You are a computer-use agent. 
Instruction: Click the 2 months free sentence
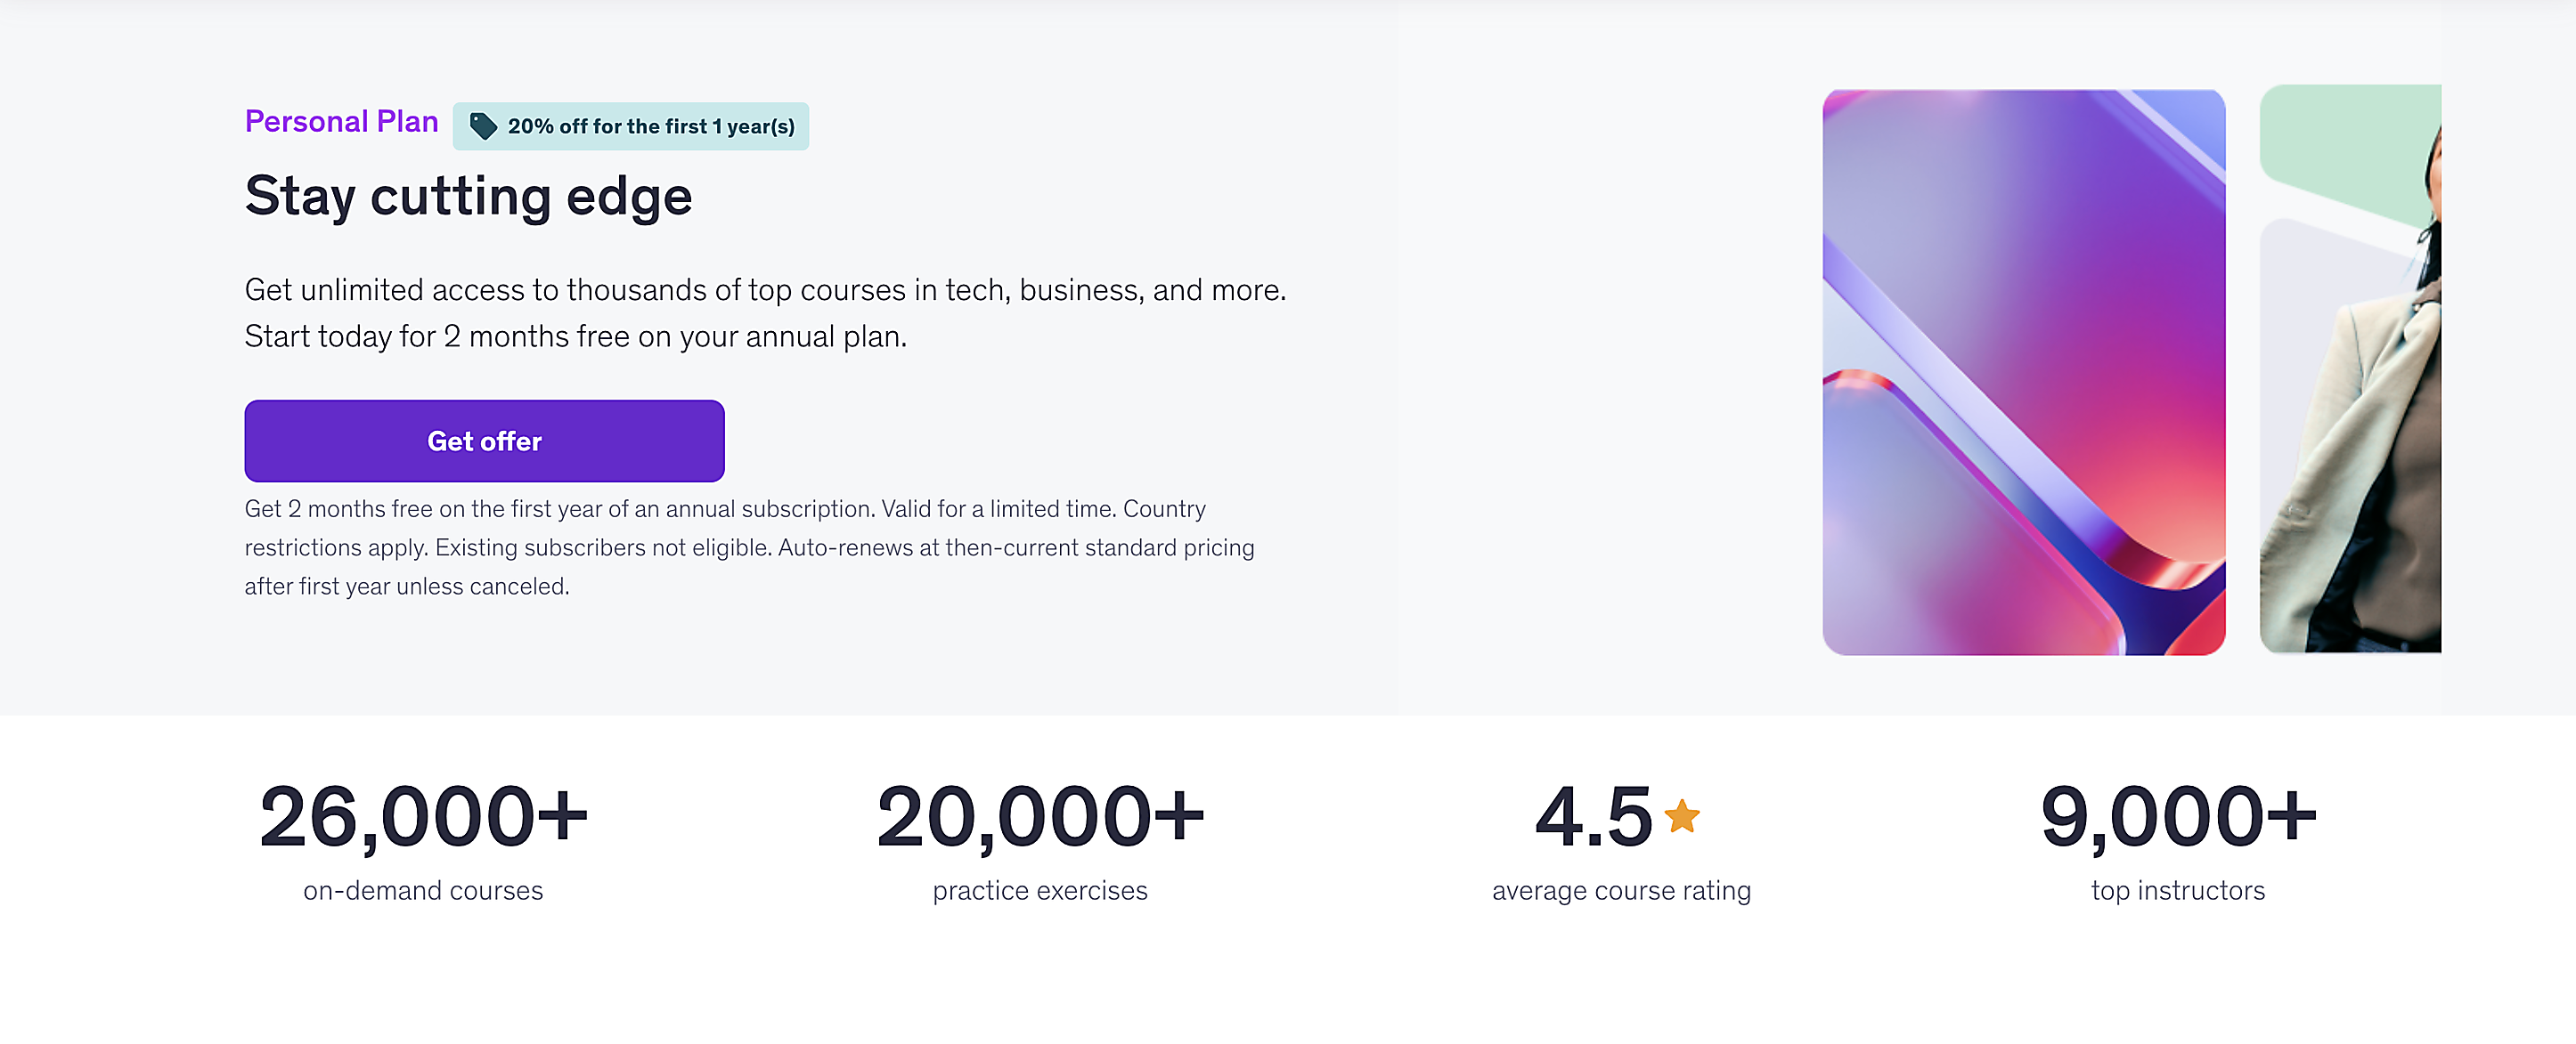point(575,336)
